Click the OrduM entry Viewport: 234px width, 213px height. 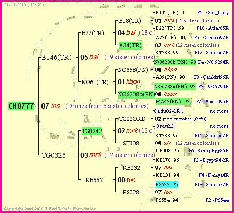click(x=166, y=126)
